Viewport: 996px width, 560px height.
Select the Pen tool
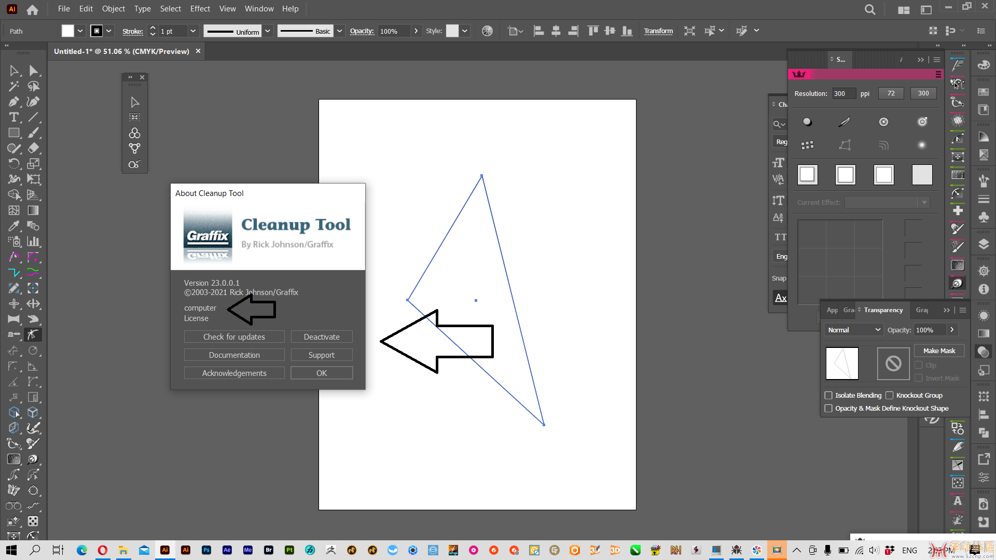pyautogui.click(x=14, y=102)
